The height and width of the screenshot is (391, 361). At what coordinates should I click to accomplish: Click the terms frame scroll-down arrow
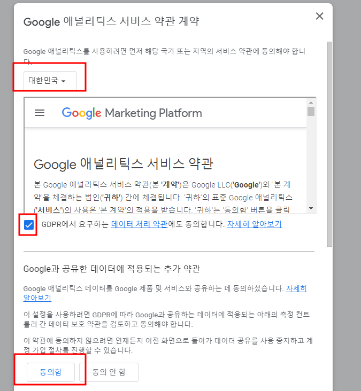(x=311, y=208)
